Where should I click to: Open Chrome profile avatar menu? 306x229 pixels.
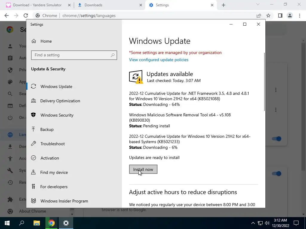pos(290,16)
